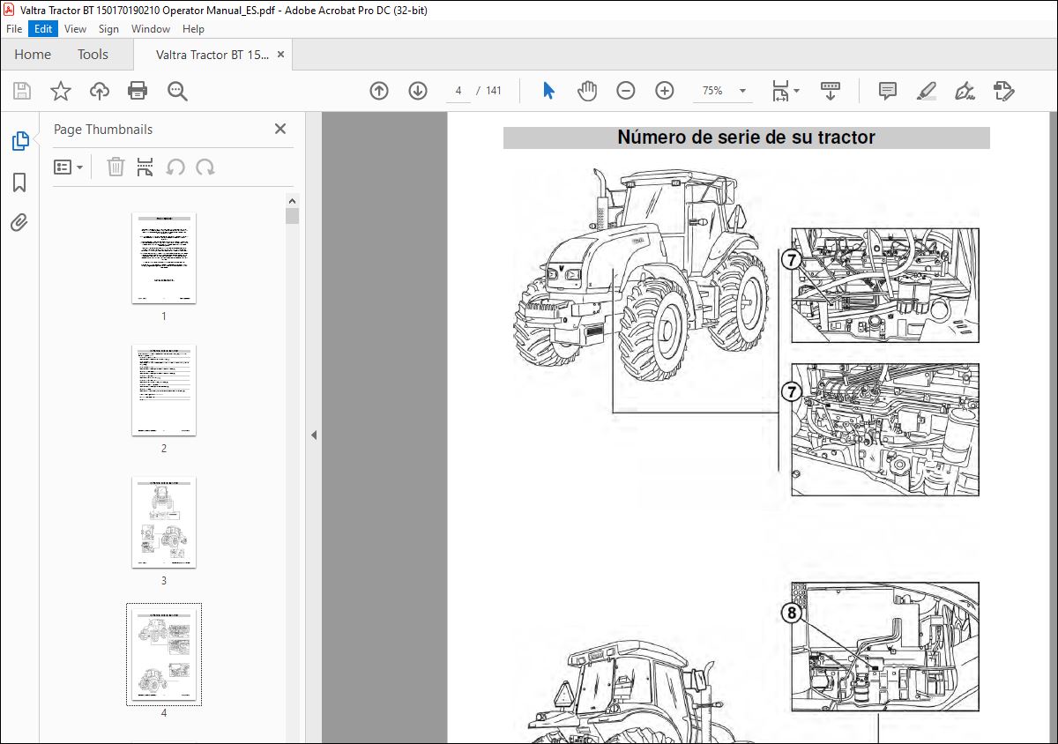Image resolution: width=1058 pixels, height=744 pixels.
Task: Add the document to bookmarks with the star icon
Action: click(60, 91)
